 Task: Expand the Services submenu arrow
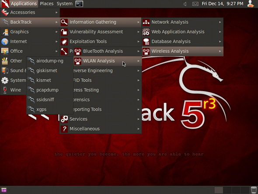coord(138,119)
